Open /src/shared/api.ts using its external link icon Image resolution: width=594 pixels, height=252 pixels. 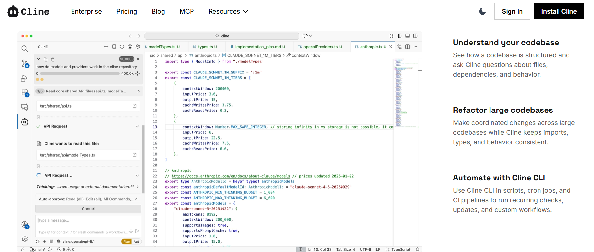[134, 106]
